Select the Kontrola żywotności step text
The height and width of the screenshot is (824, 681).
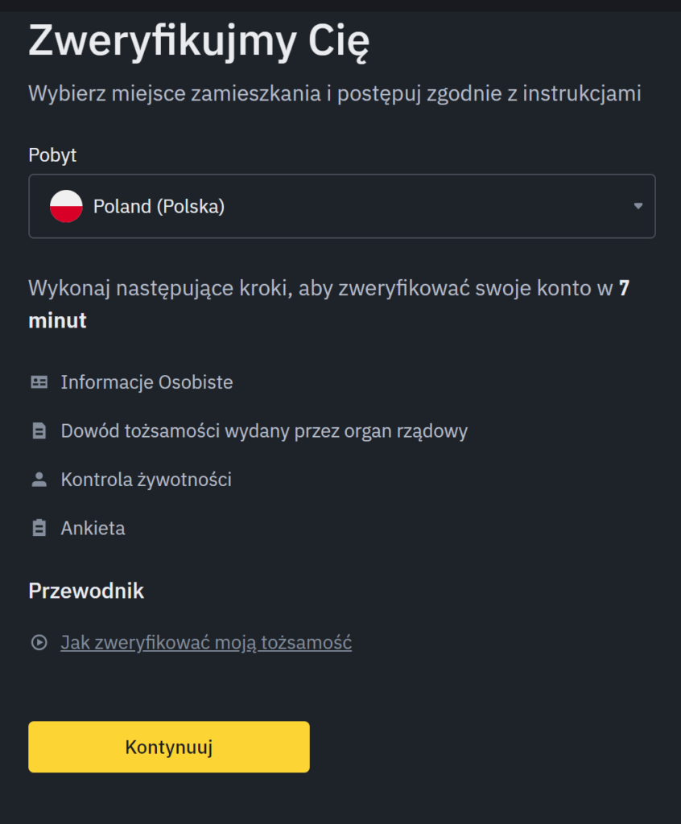(x=146, y=480)
